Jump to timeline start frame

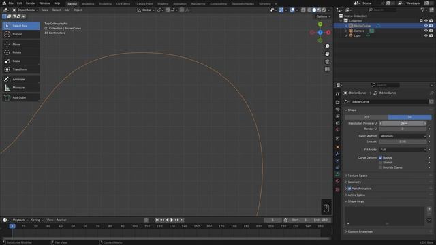157,220
